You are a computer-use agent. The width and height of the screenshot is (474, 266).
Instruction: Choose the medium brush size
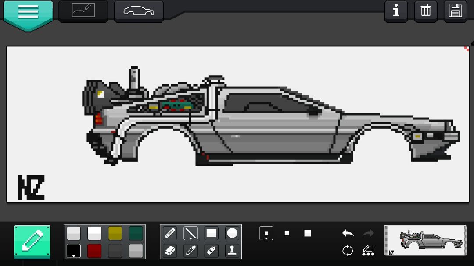[x=287, y=233]
